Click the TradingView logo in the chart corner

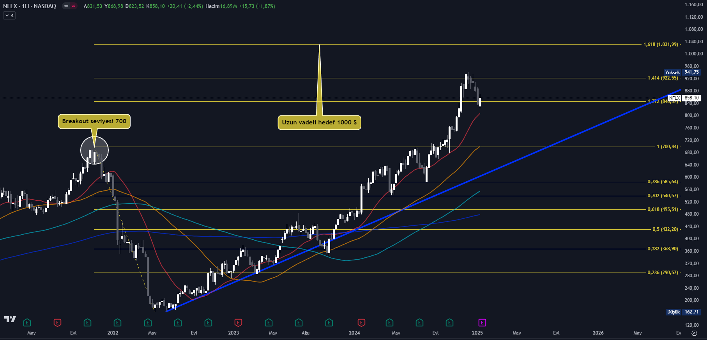tap(10, 319)
